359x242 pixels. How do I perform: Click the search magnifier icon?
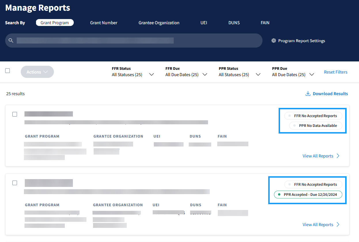11,41
